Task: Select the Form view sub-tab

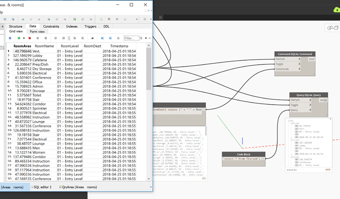Action: 37,32
